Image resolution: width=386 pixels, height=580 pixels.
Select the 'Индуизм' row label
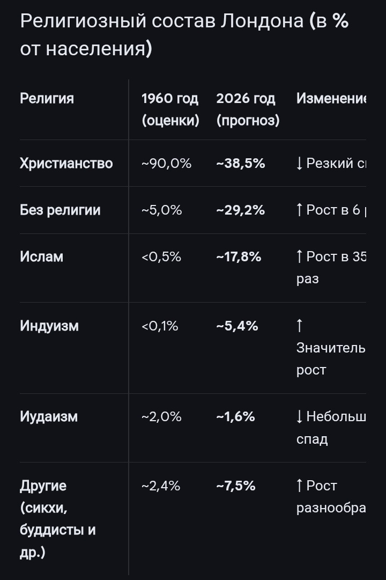[x=49, y=326]
